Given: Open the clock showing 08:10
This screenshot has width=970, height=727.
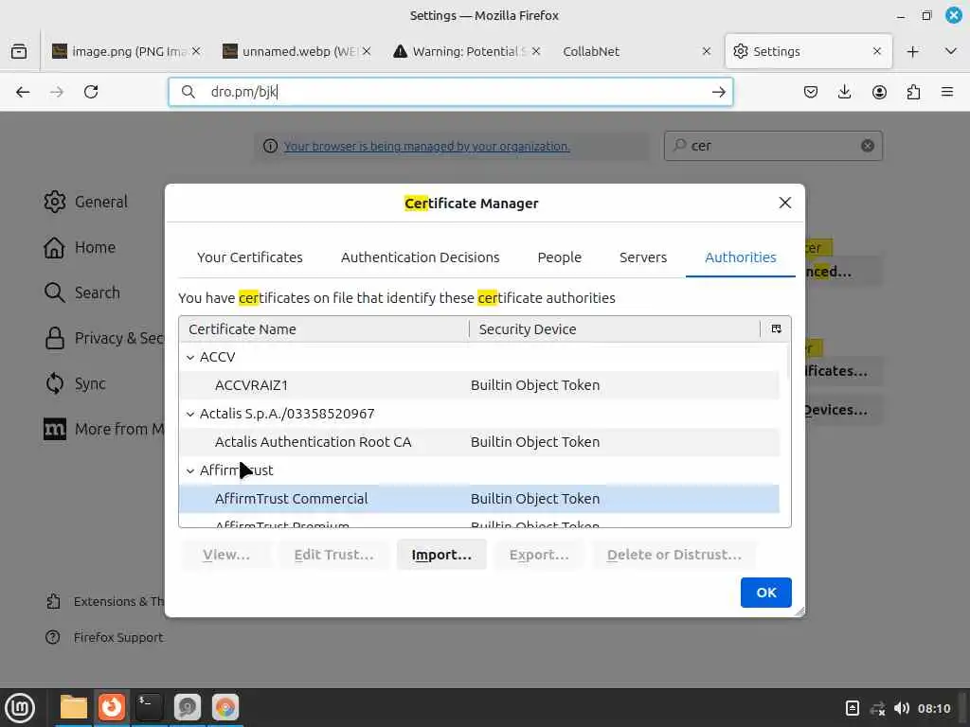Looking at the screenshot, I should (934, 708).
